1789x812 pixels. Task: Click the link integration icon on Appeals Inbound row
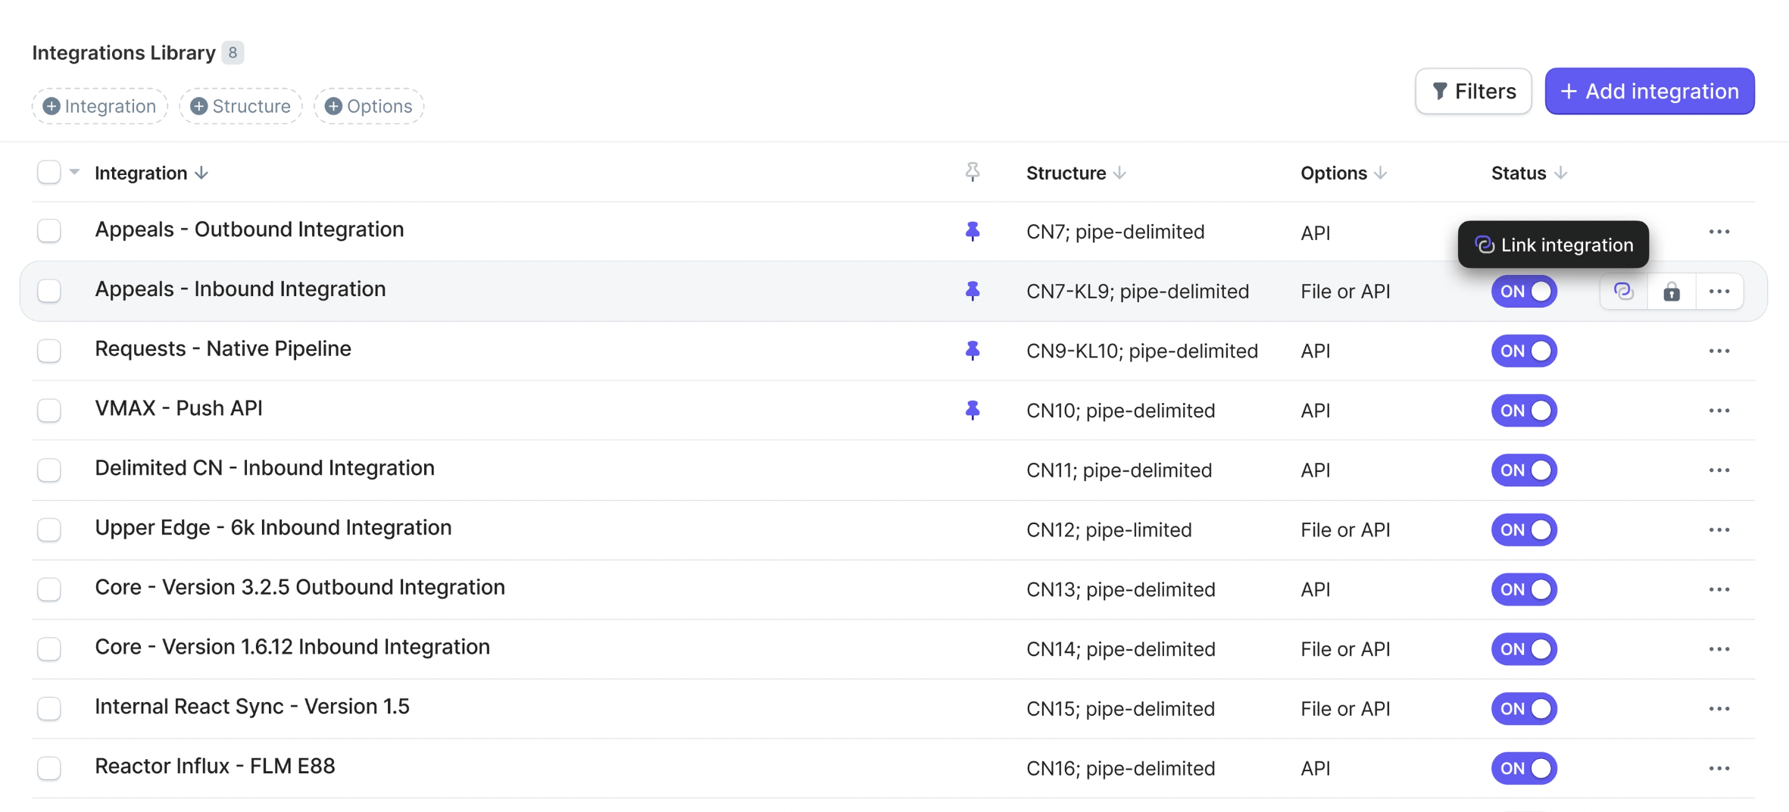(1623, 292)
